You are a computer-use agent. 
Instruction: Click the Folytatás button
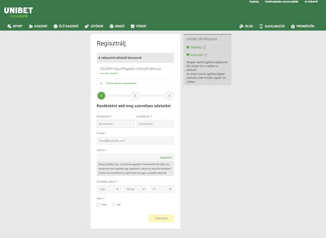(161, 218)
